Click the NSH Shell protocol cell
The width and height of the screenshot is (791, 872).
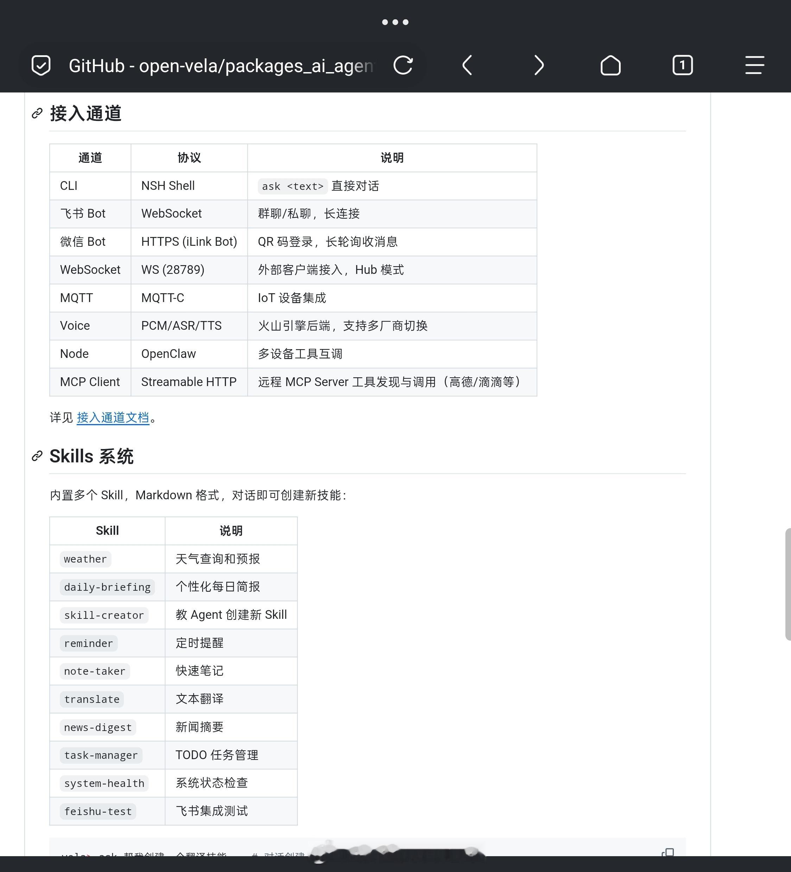click(189, 186)
